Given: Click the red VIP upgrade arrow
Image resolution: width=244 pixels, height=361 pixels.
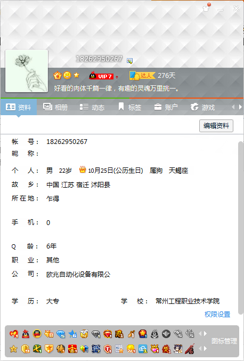Looking at the screenshot, I should 117,77.
